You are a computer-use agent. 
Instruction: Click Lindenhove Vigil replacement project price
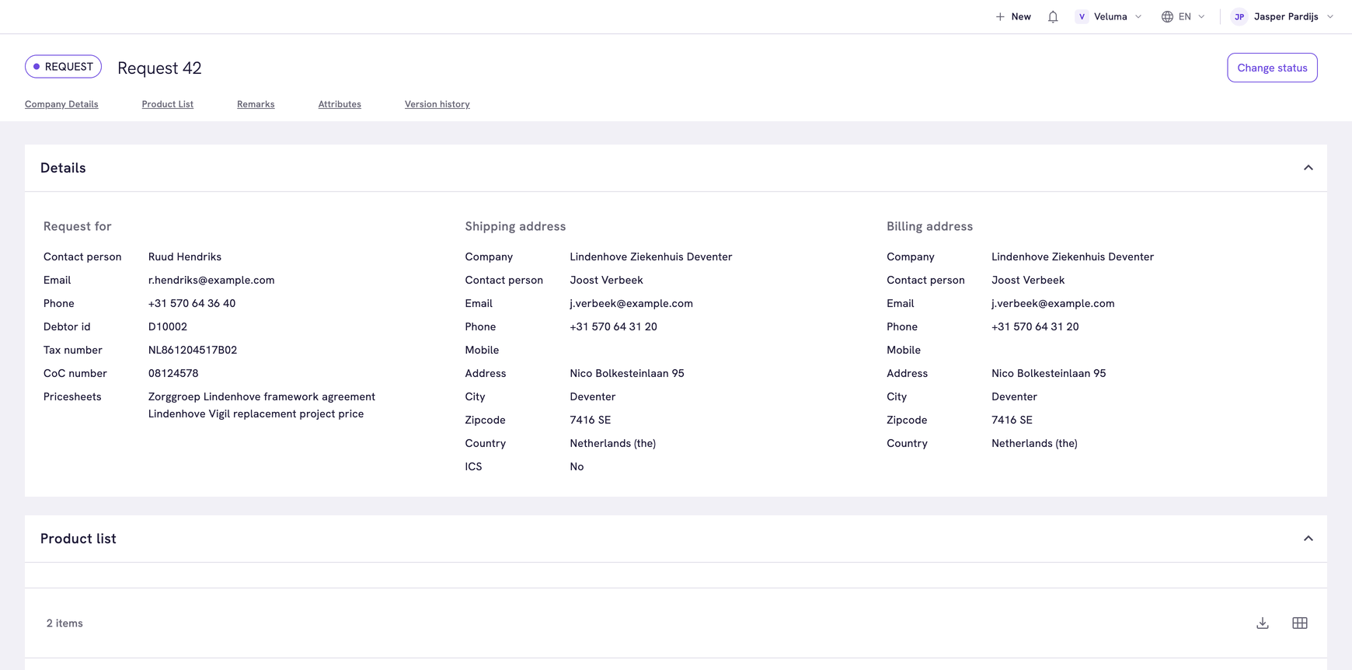256,414
